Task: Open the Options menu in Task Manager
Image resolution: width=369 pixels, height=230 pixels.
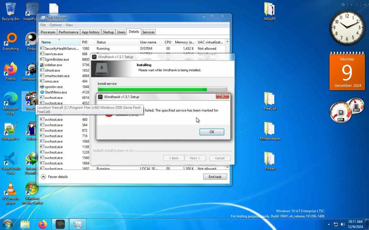Action: [x=56, y=25]
